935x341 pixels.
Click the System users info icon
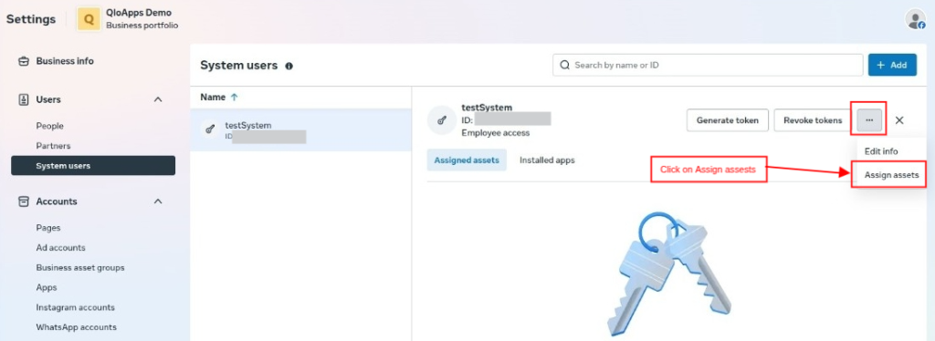click(289, 66)
